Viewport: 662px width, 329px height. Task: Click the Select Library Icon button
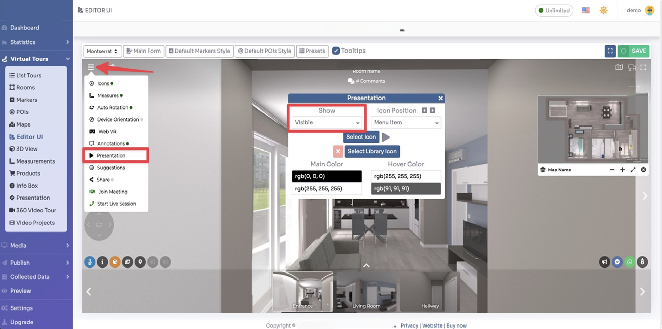[372, 151]
